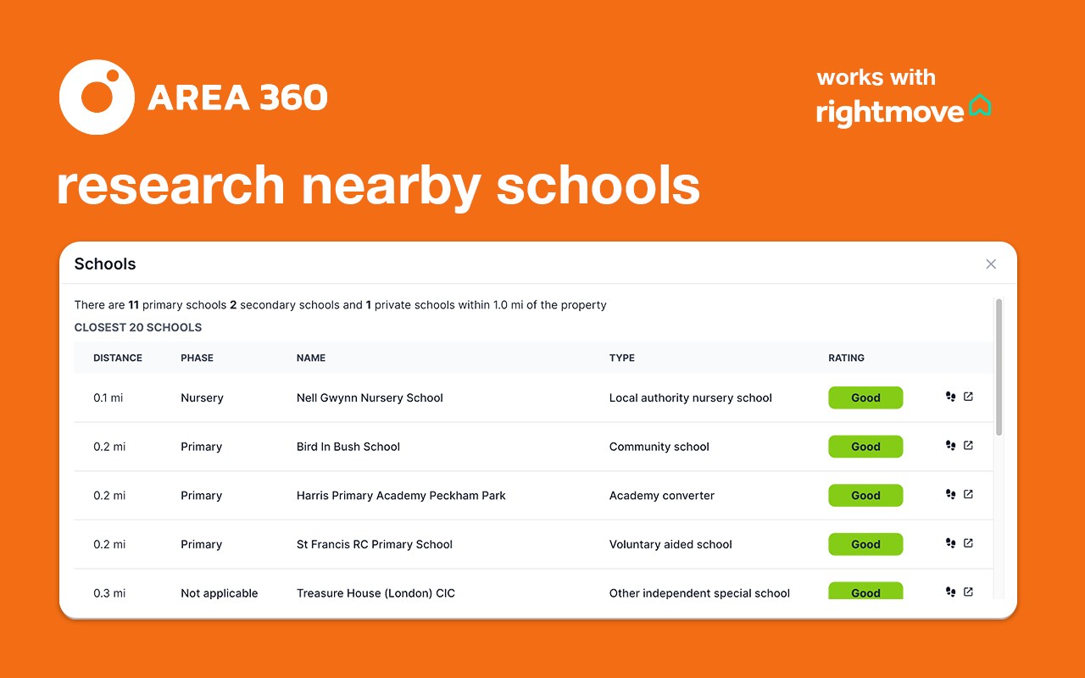Click the Rightmove logo
1085x678 pixels.
[903, 111]
